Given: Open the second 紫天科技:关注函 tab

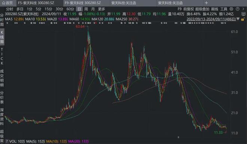Looking at the screenshot, I should (170, 3).
